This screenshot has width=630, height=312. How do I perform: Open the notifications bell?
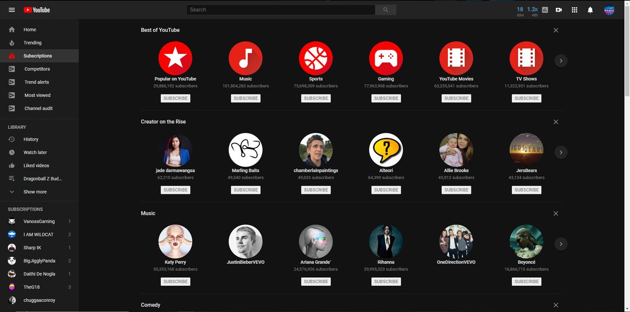pyautogui.click(x=590, y=9)
